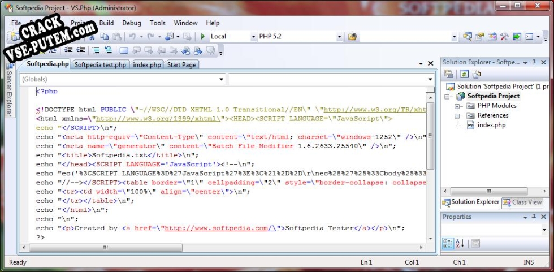Viewport: 554px width, 272px height.
Task: Open the Help menu
Action: [213, 23]
